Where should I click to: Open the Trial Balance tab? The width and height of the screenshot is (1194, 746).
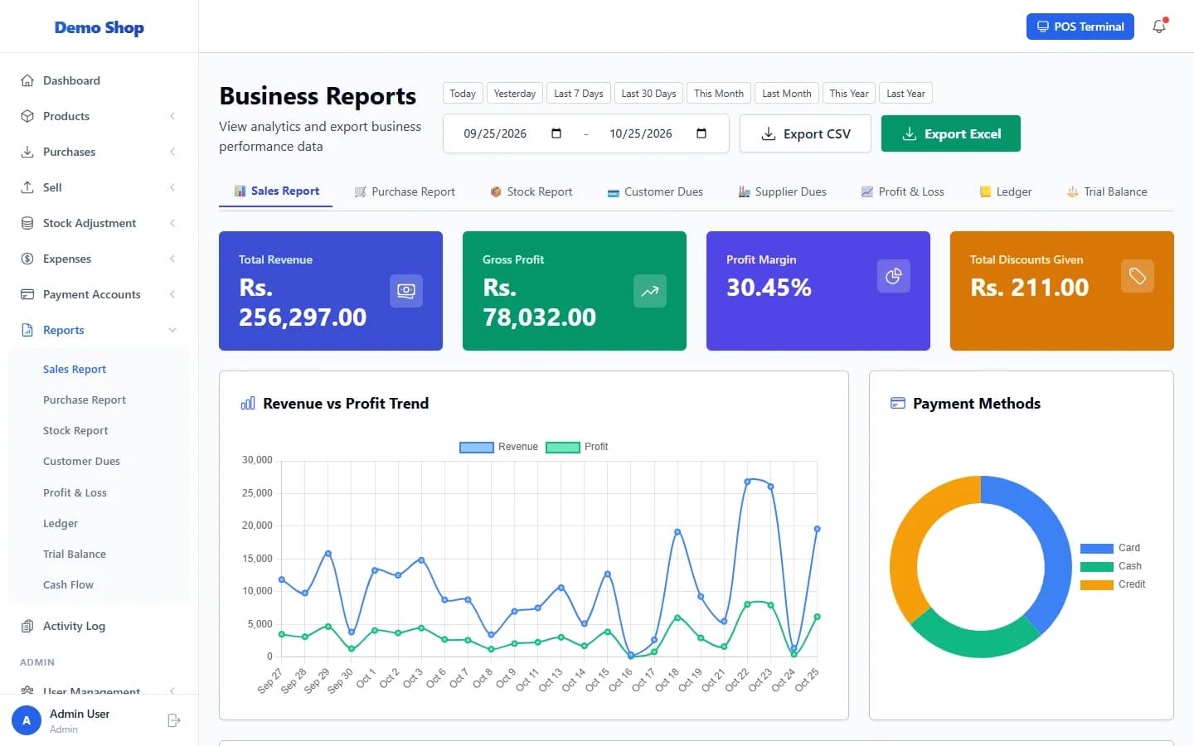pyautogui.click(x=1107, y=191)
